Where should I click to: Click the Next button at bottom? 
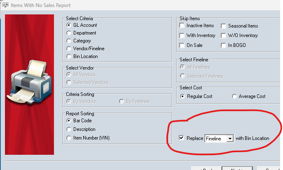[237, 168]
